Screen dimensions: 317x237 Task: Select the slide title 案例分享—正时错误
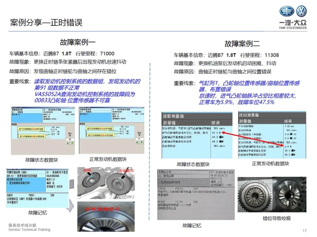click(x=46, y=22)
